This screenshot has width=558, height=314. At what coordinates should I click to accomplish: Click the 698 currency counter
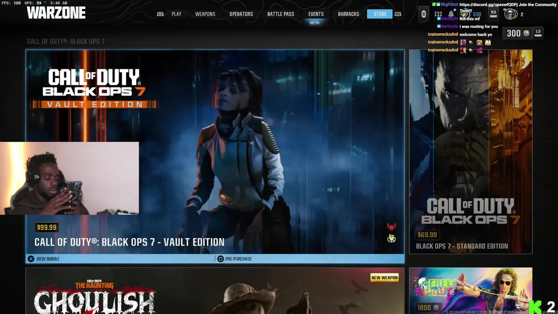pos(477,14)
